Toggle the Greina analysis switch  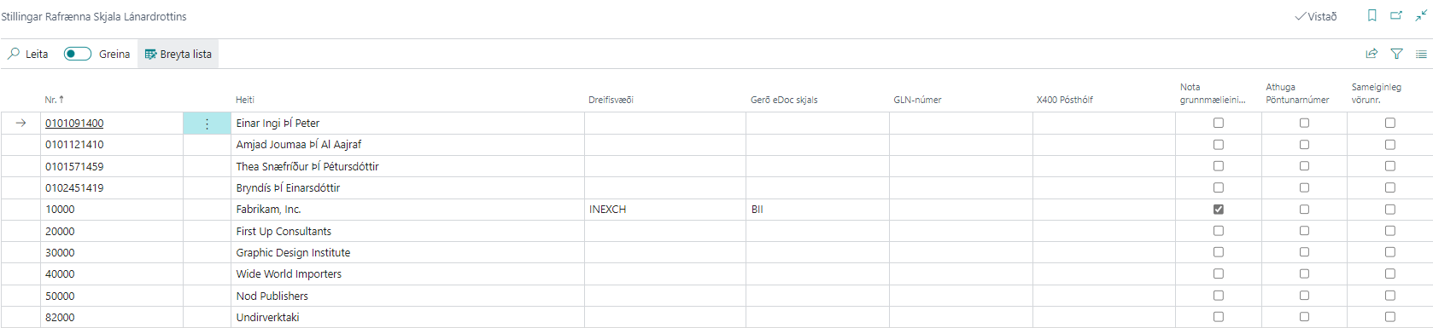click(78, 54)
